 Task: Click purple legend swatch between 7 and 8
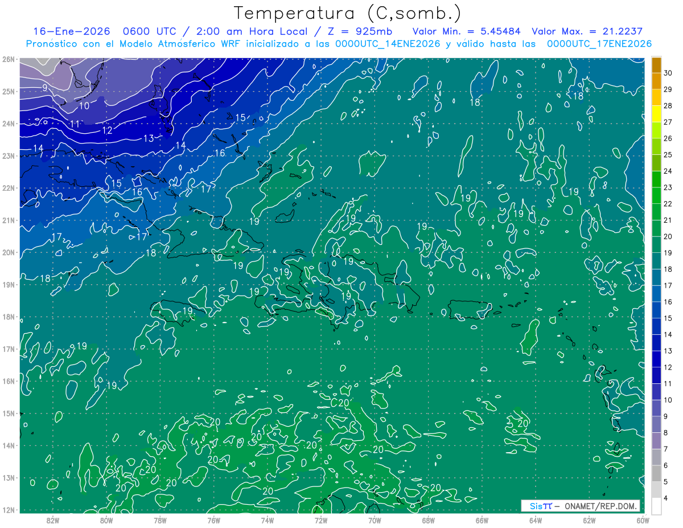click(656, 441)
